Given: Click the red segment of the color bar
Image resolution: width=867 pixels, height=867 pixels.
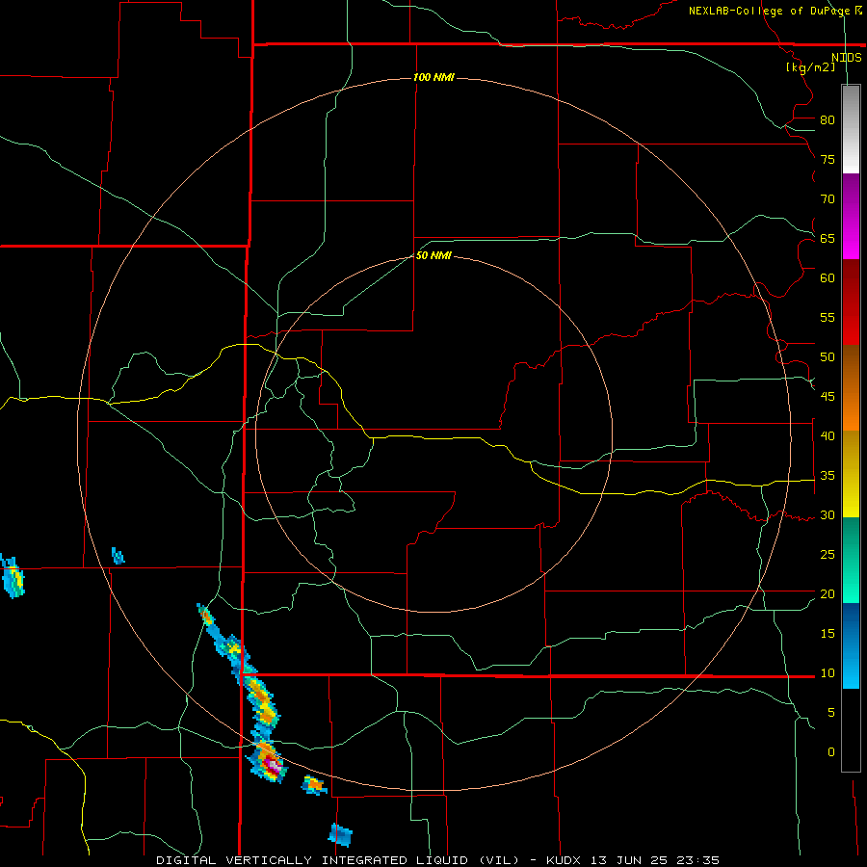Looking at the screenshot, I should (851, 302).
